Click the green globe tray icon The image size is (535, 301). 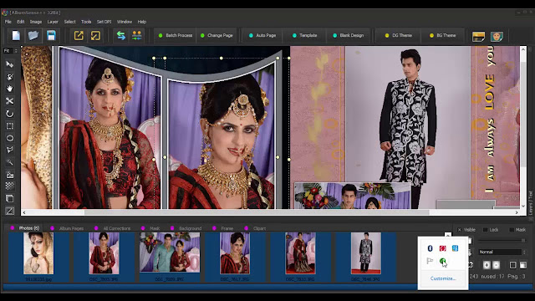pos(442,261)
